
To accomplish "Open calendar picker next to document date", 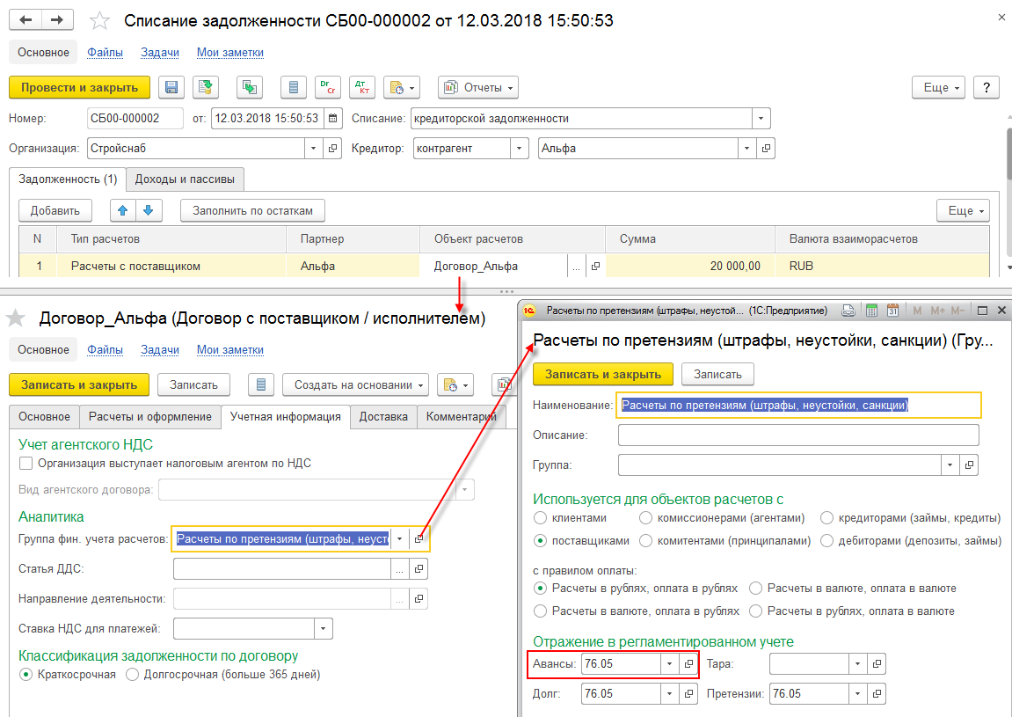I will tap(332, 118).
